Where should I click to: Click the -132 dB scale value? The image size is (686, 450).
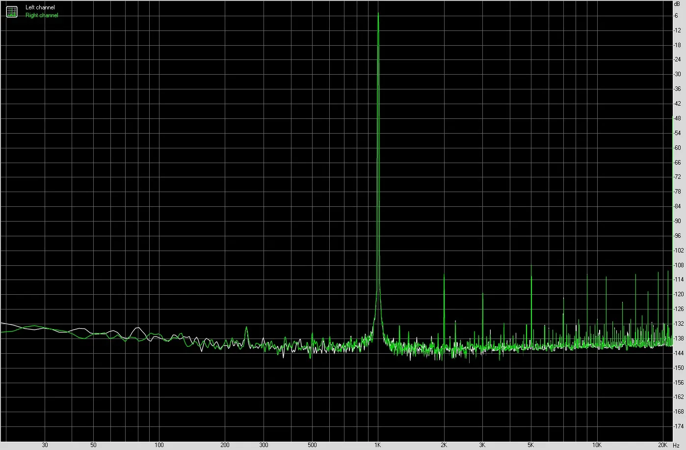tap(679, 324)
